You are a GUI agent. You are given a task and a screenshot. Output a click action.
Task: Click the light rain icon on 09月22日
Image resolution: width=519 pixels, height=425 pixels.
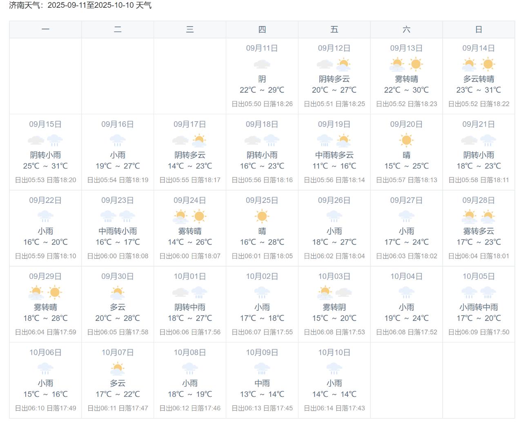pos(45,216)
